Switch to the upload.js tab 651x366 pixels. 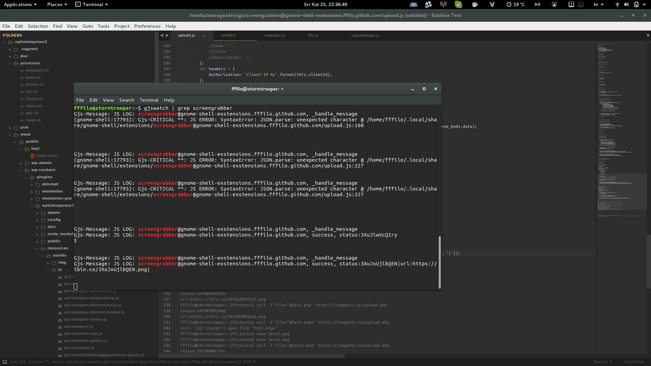186,35
